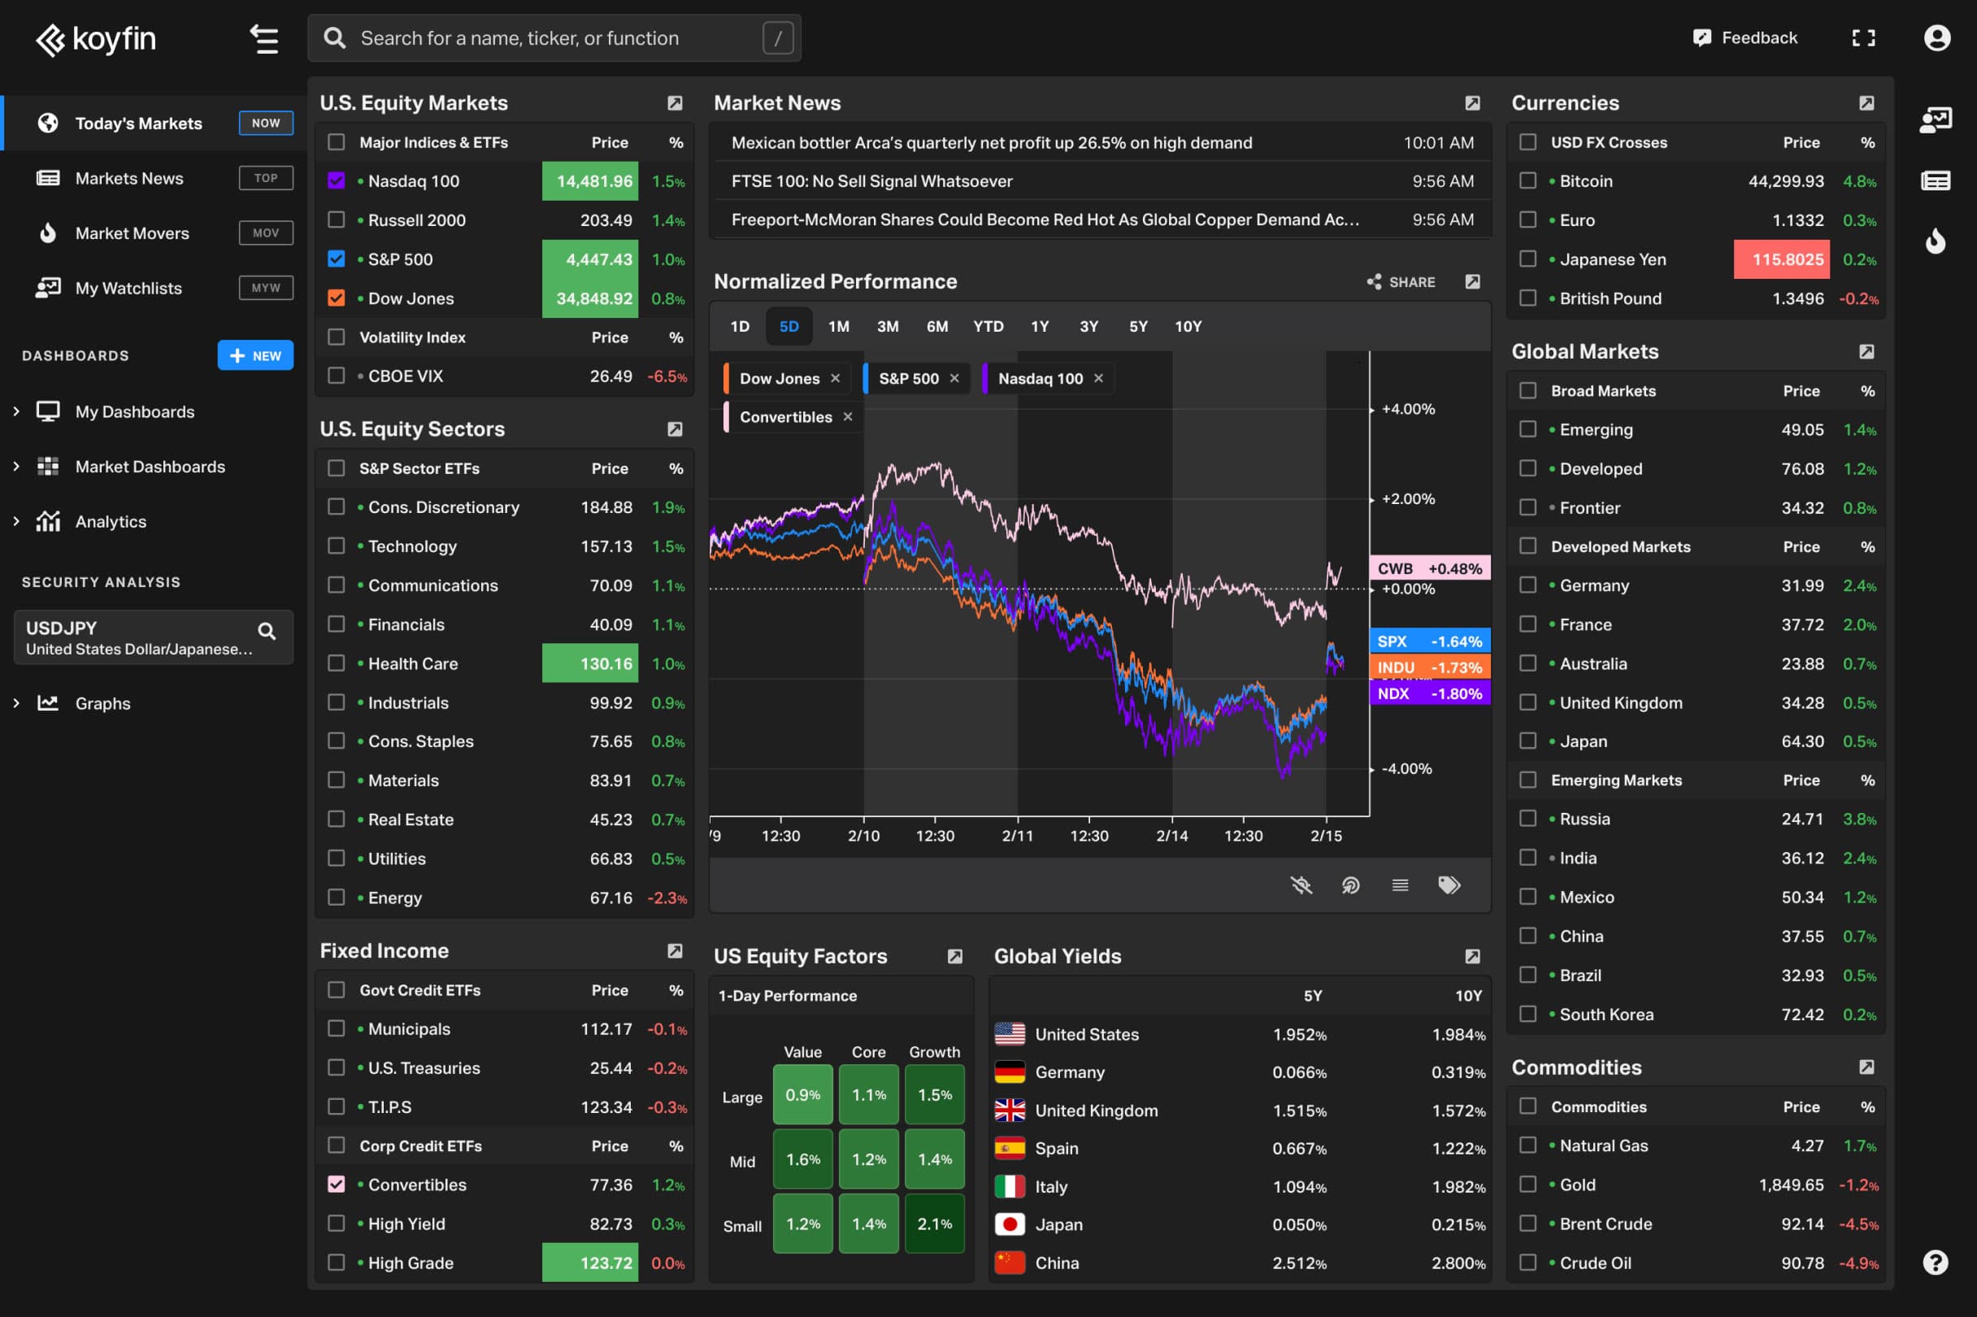Expand the Market News panel
Viewport: 1977px width, 1317px height.
click(x=1471, y=103)
